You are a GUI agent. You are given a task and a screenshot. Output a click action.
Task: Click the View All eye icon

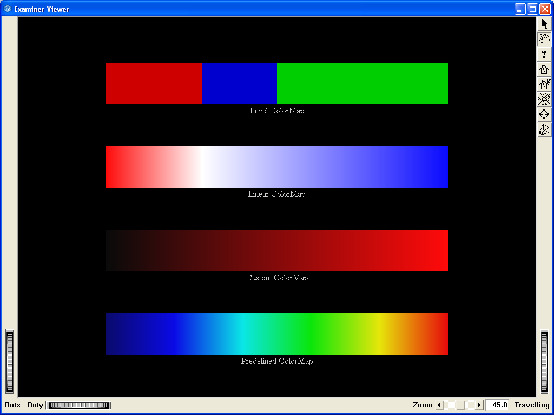[544, 99]
